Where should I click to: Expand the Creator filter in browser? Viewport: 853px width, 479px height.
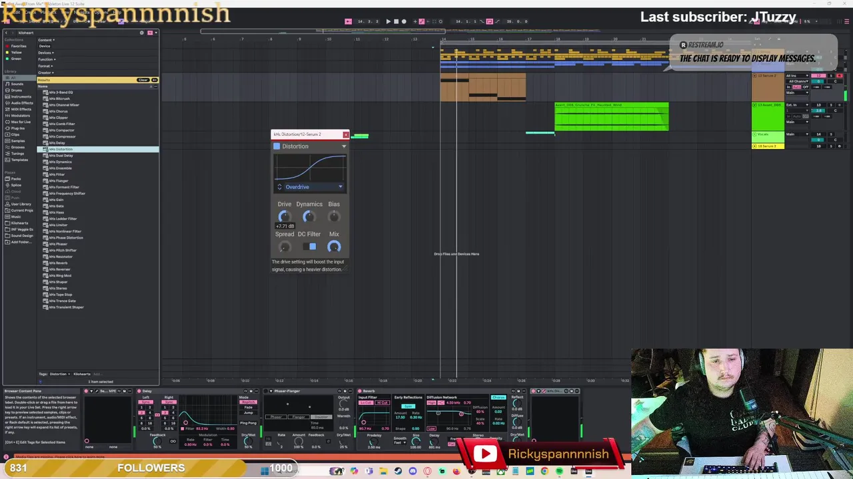click(x=46, y=73)
